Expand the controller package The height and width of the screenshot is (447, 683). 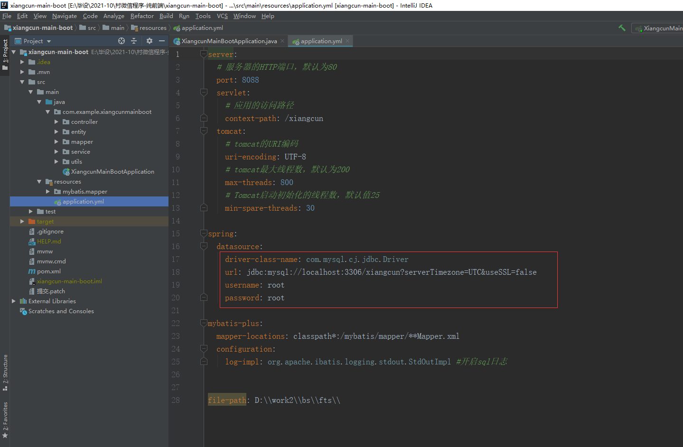pyautogui.click(x=56, y=122)
